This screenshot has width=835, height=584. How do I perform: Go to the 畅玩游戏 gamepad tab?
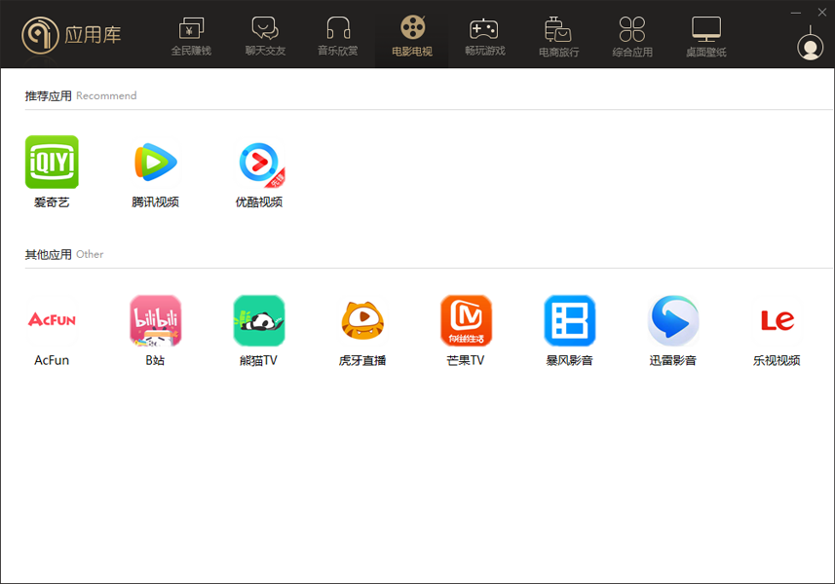pyautogui.click(x=484, y=36)
